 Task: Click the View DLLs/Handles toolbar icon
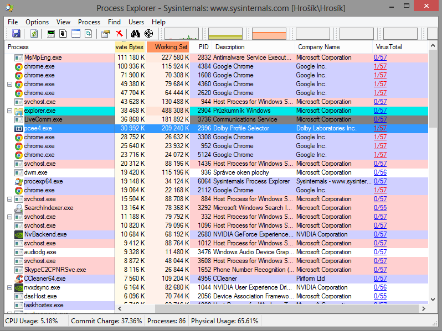click(x=88, y=34)
